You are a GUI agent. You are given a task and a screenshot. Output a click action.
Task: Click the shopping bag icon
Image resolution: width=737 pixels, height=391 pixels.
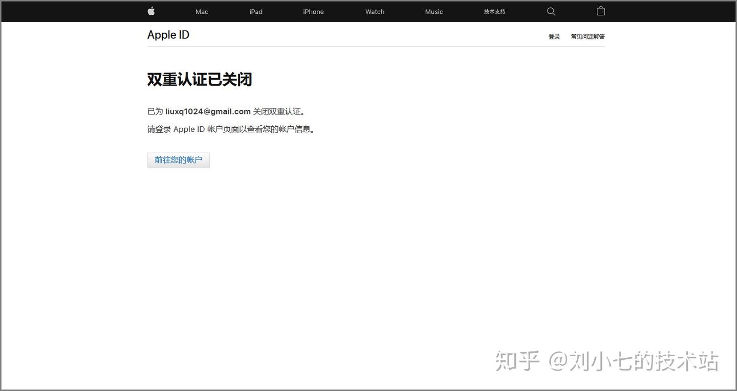point(600,10)
